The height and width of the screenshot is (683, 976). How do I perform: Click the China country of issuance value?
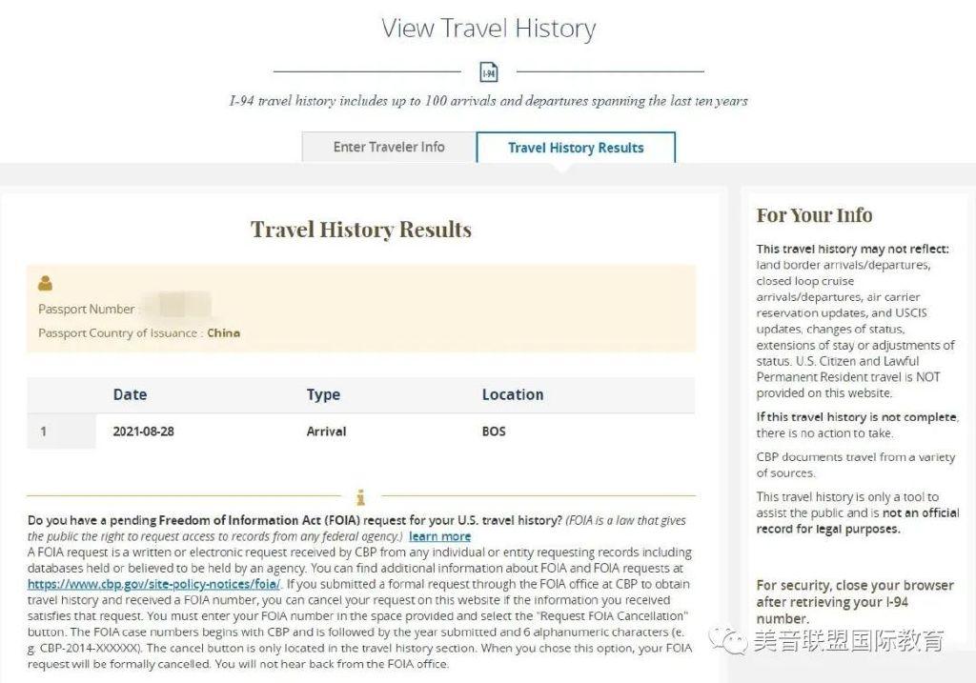point(223,333)
